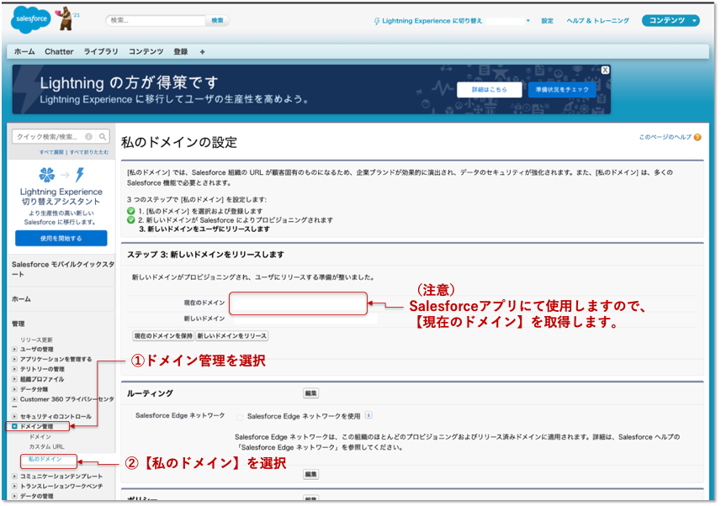Click the plus icon to add tab

[x=202, y=52]
